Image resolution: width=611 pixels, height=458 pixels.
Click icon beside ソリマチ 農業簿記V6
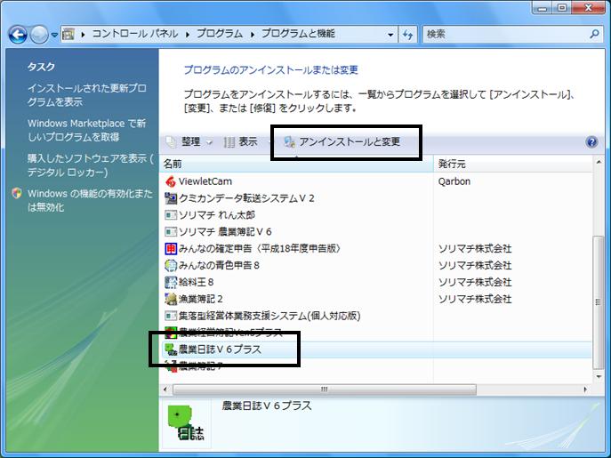170,232
